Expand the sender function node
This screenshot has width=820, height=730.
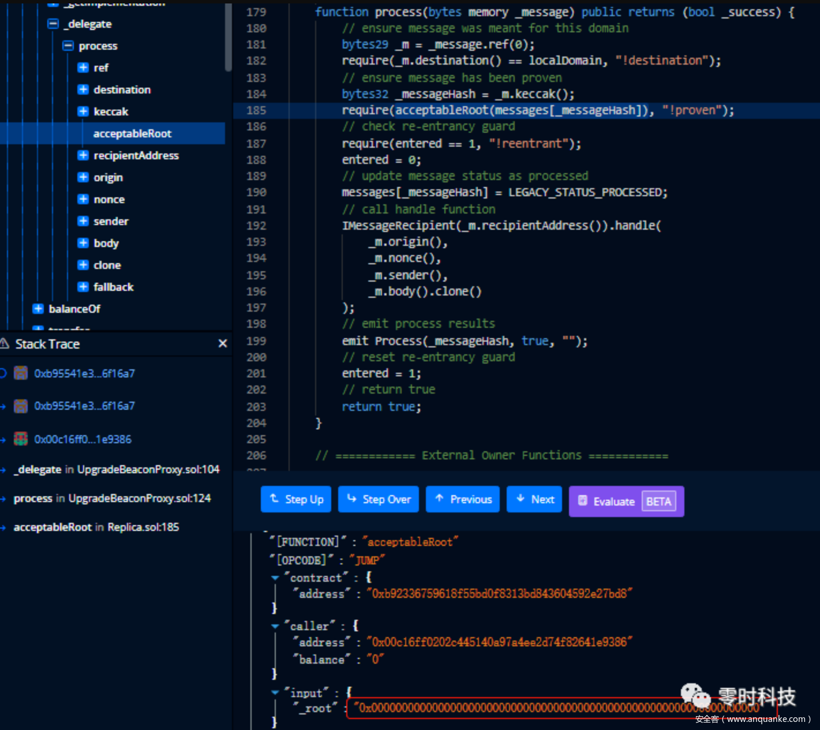[x=83, y=221]
